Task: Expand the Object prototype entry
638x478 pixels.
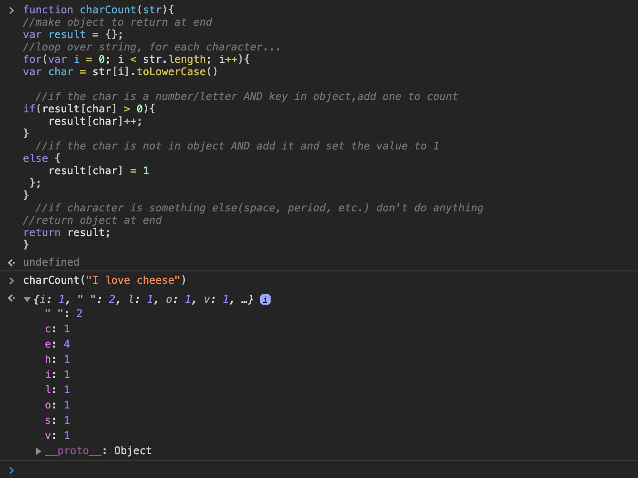Action: tap(39, 451)
